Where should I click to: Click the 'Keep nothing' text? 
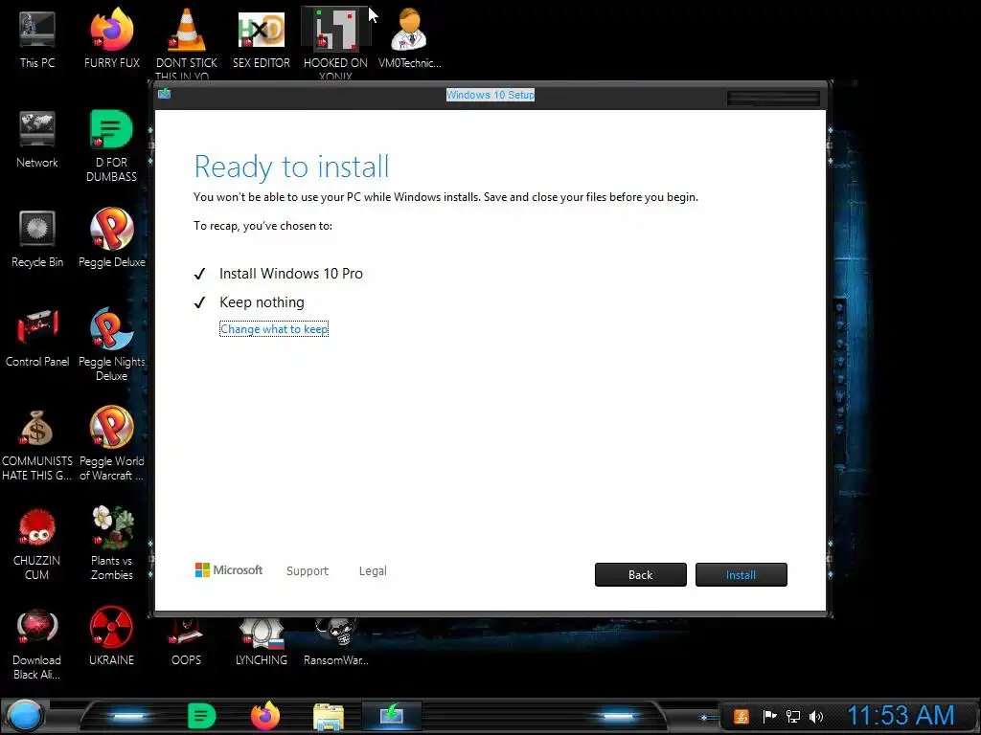(262, 301)
